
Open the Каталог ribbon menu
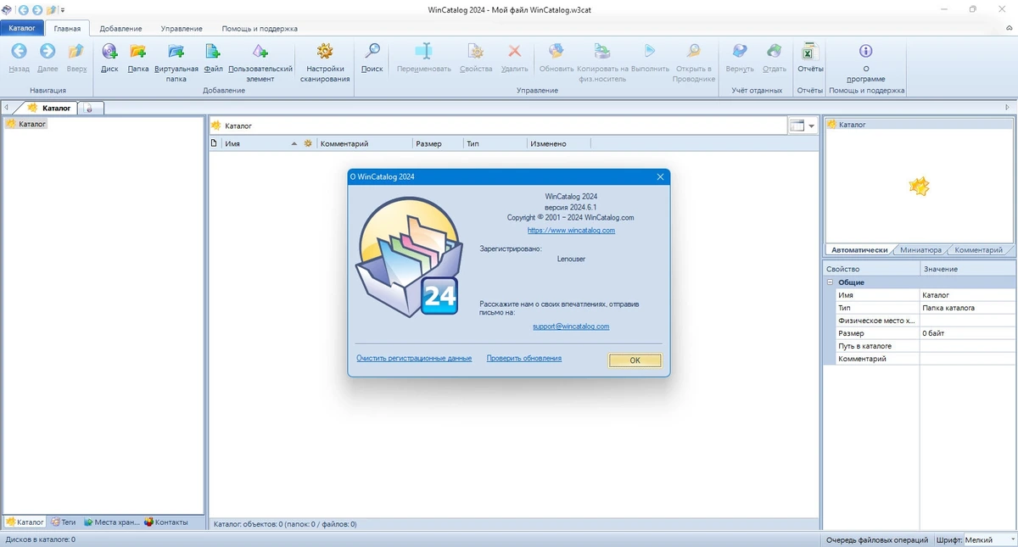[x=22, y=28]
